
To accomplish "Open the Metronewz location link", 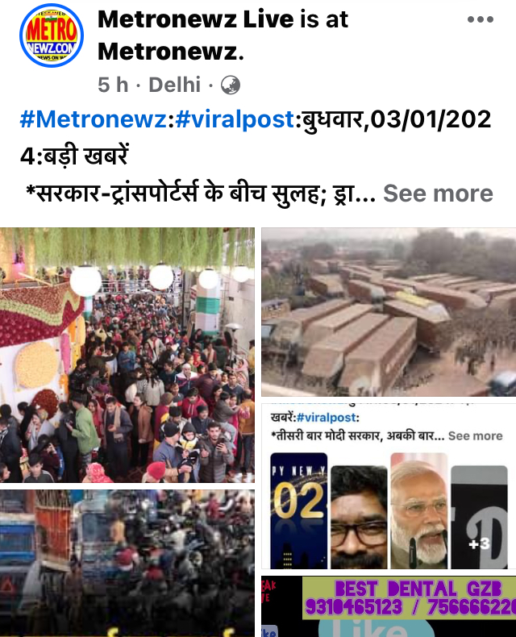I will [171, 52].
